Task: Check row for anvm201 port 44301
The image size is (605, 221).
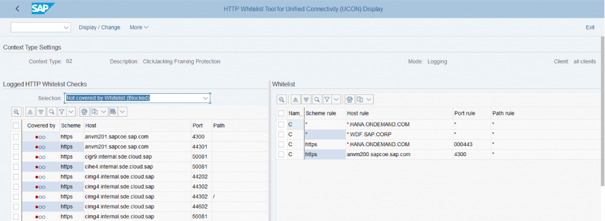Action: (x=16, y=147)
